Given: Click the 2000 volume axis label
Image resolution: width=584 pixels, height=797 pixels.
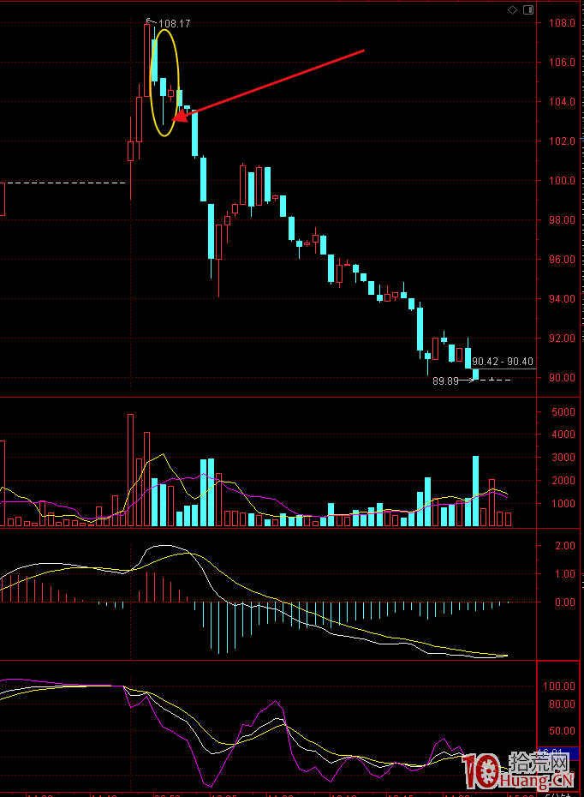Looking at the screenshot, I should 563,480.
